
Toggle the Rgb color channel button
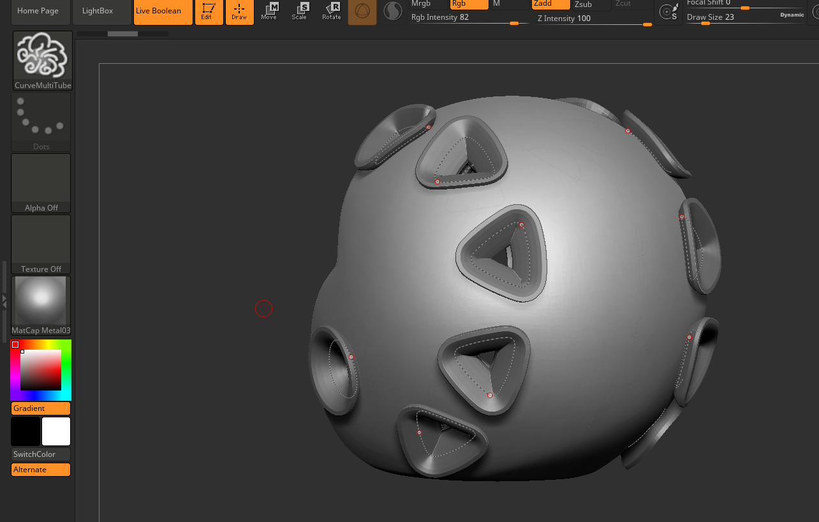[469, 4]
